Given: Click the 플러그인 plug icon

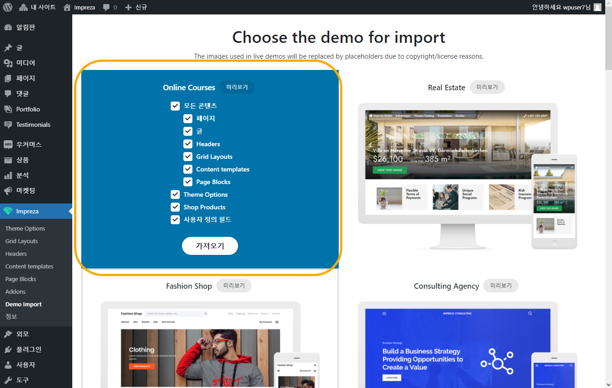Looking at the screenshot, I should [8, 349].
